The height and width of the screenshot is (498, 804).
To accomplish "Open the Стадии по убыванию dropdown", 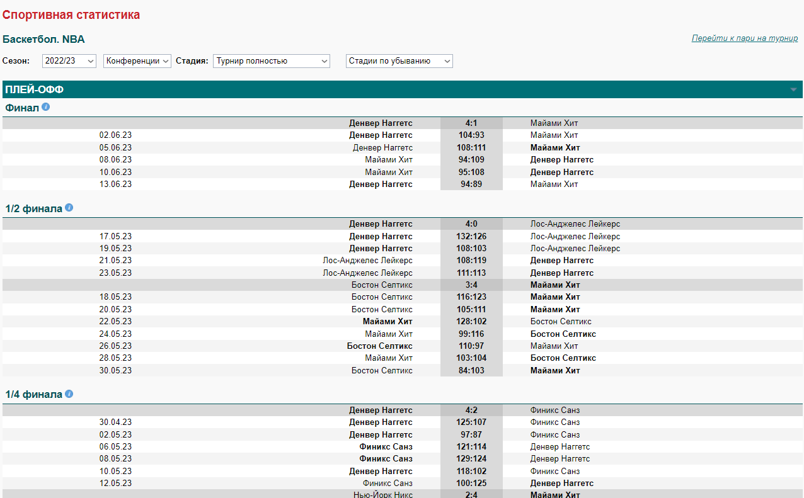I will point(399,61).
